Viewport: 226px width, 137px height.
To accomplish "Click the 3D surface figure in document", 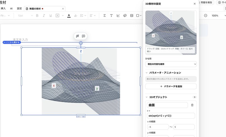I will coord(81,81).
